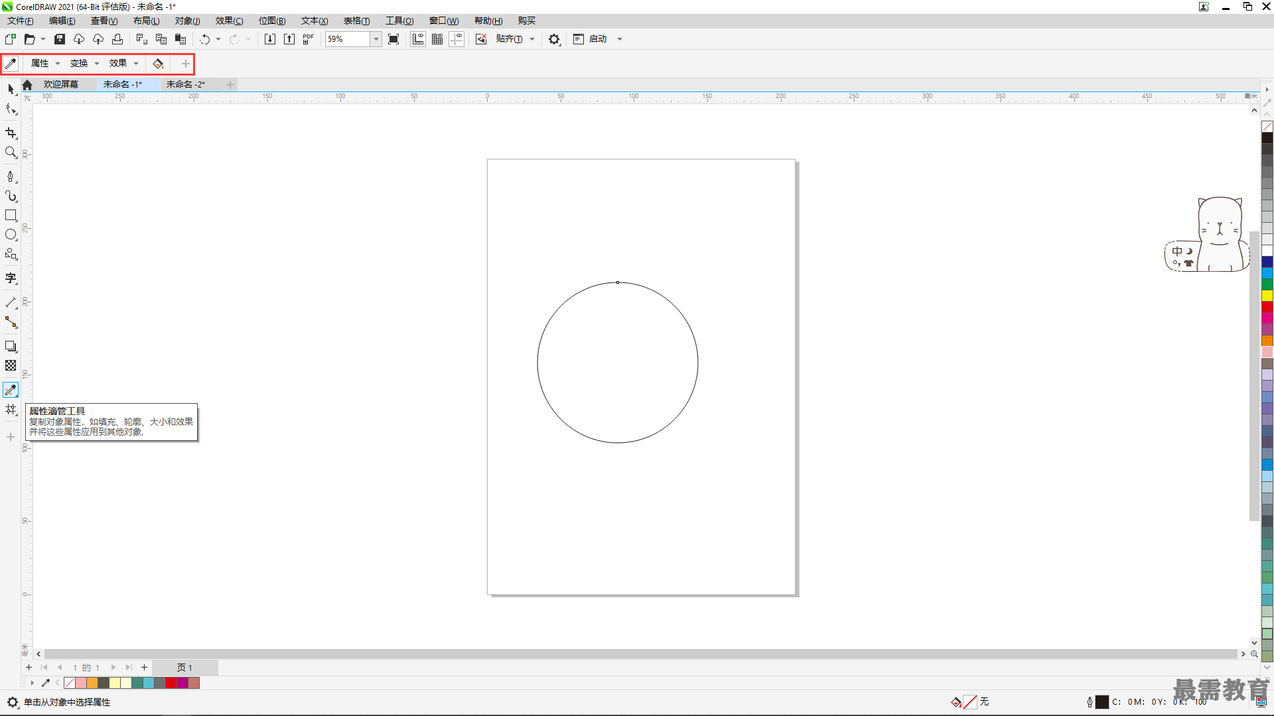Click the Export icon
The width and height of the screenshot is (1274, 716).
(289, 39)
